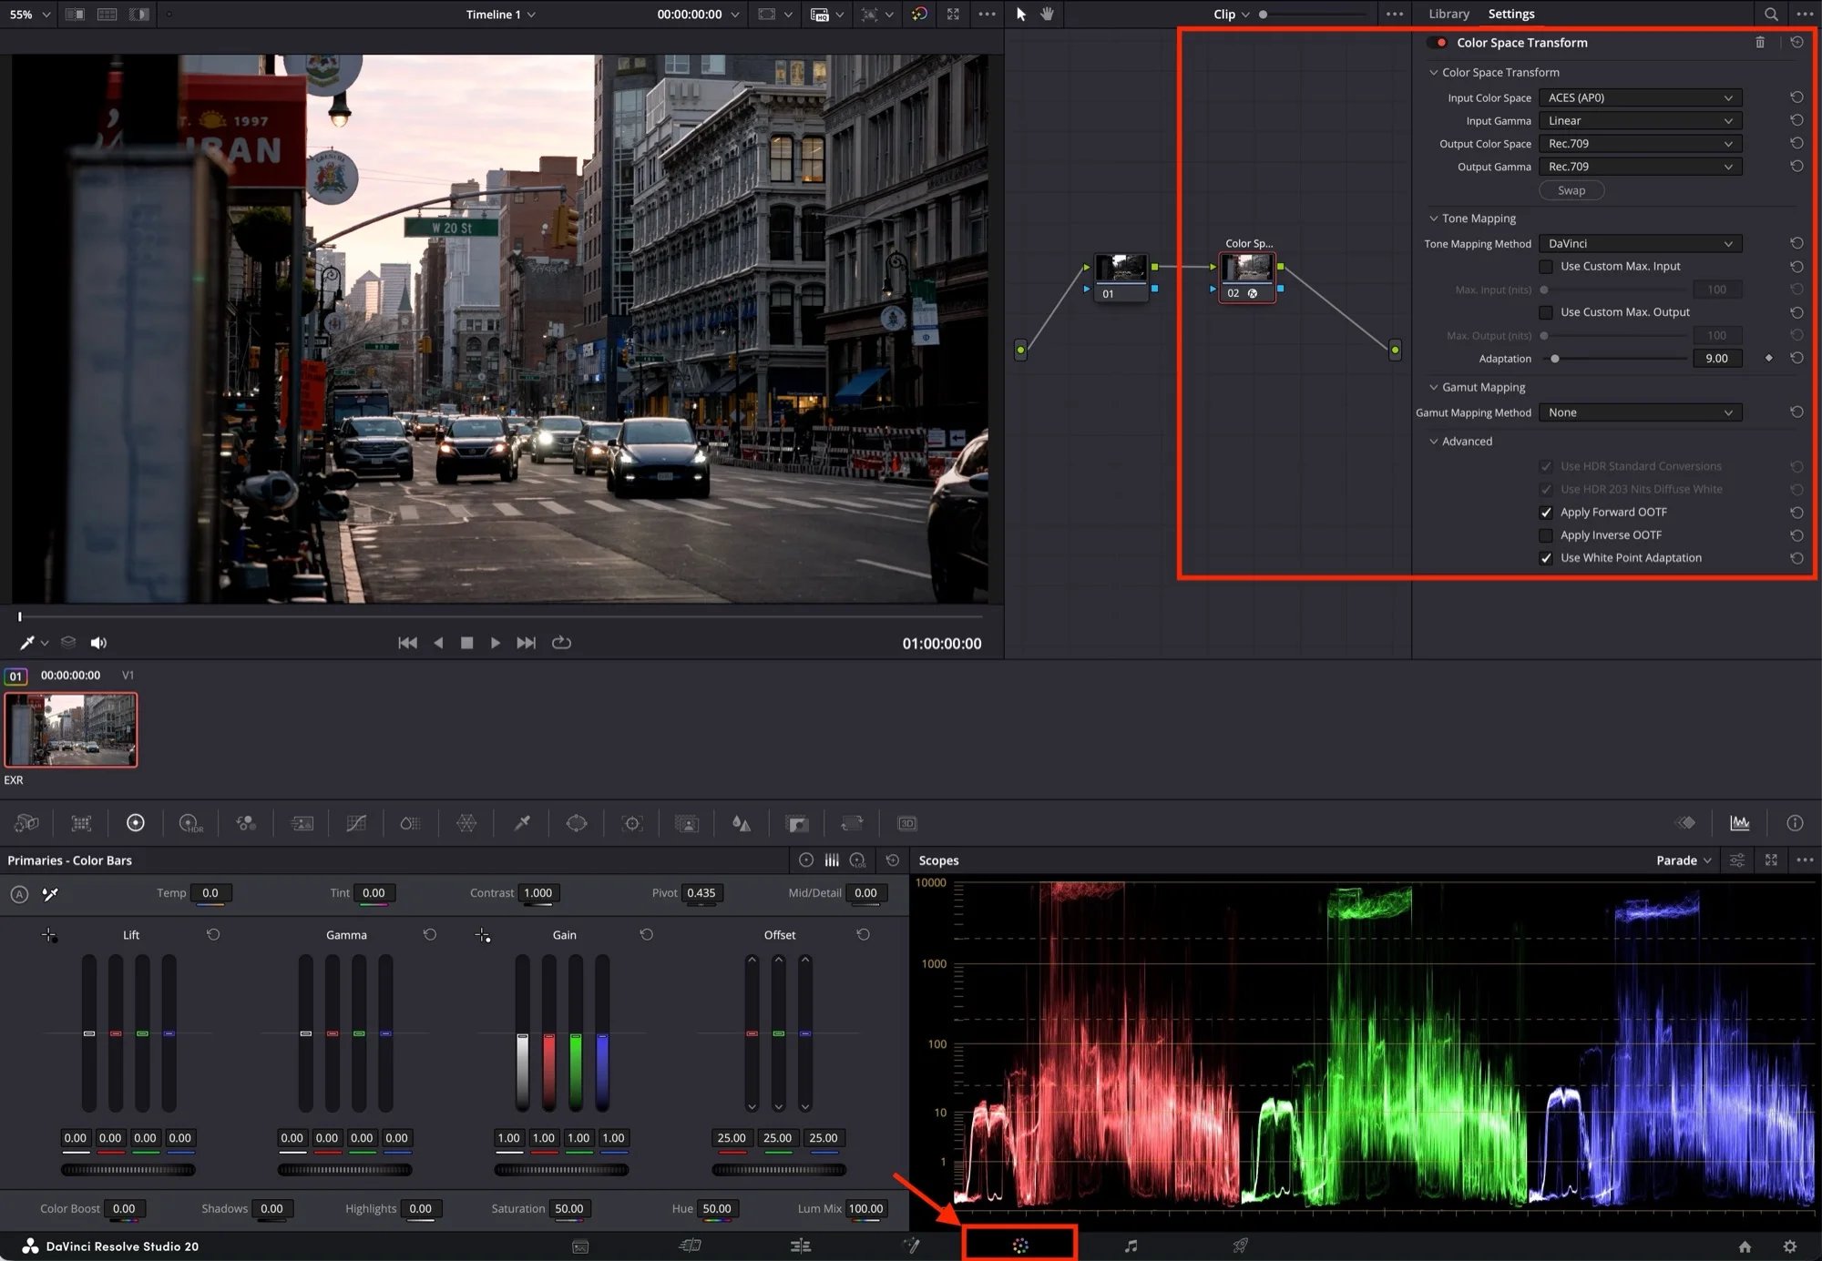Uncheck Apply Forward OOTF
Image resolution: width=1822 pixels, height=1261 pixels.
[1546, 513]
